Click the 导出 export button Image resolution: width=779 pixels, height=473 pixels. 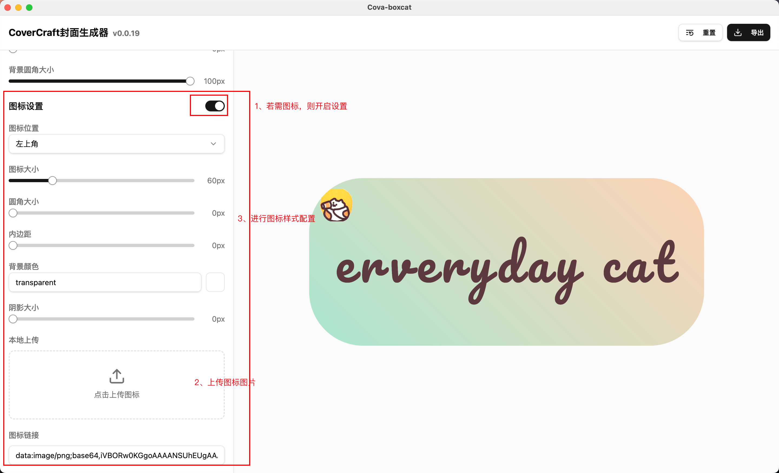point(748,32)
